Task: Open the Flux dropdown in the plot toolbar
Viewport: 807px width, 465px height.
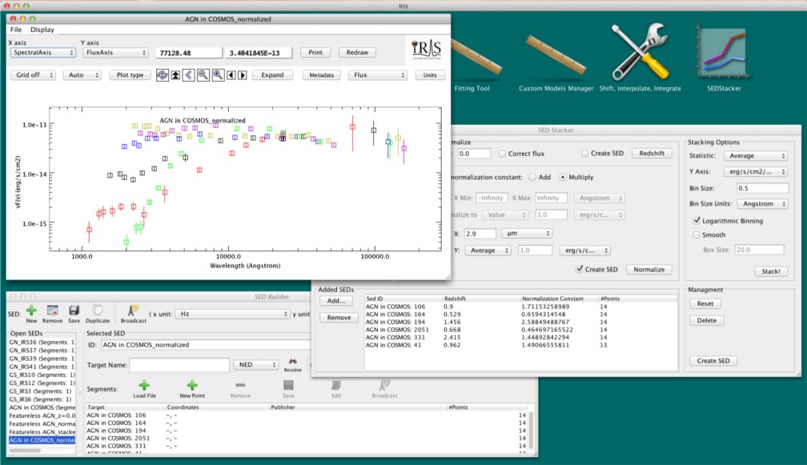Action: [x=377, y=75]
